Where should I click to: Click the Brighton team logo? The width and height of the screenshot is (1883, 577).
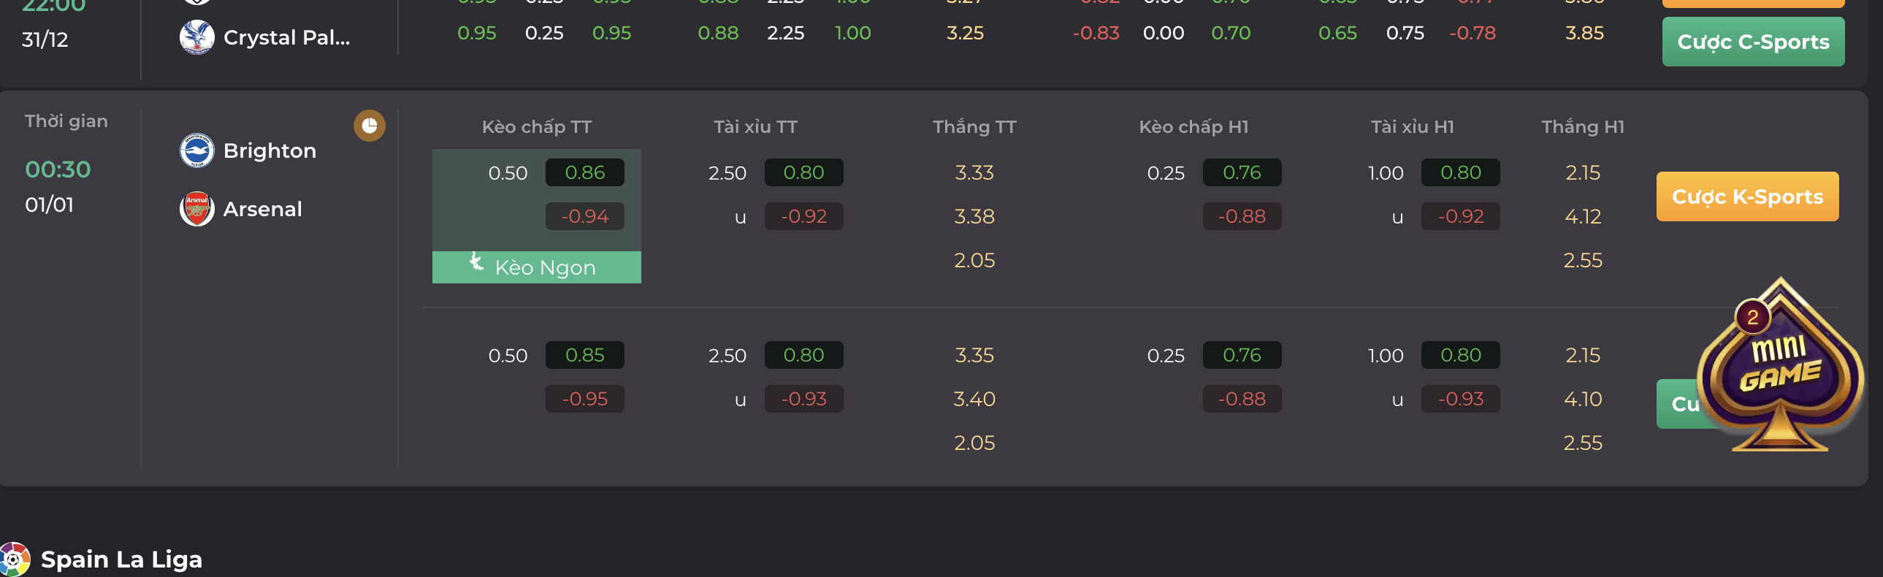point(196,150)
